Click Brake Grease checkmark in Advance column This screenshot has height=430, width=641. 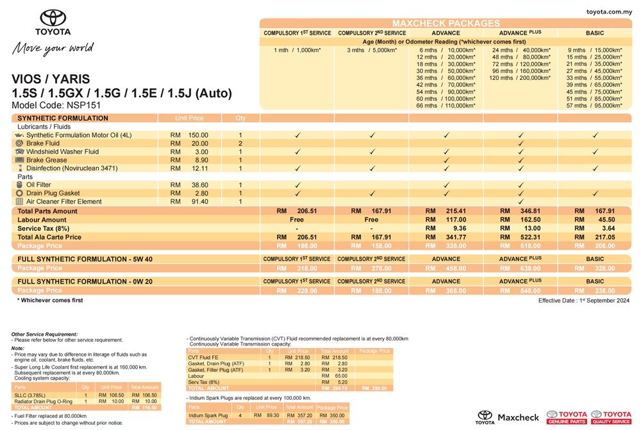446,160
